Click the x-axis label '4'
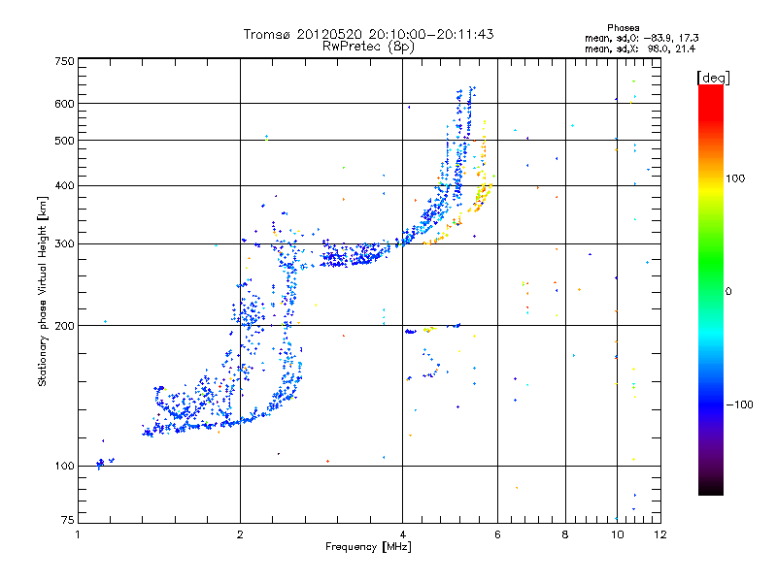 [402, 534]
